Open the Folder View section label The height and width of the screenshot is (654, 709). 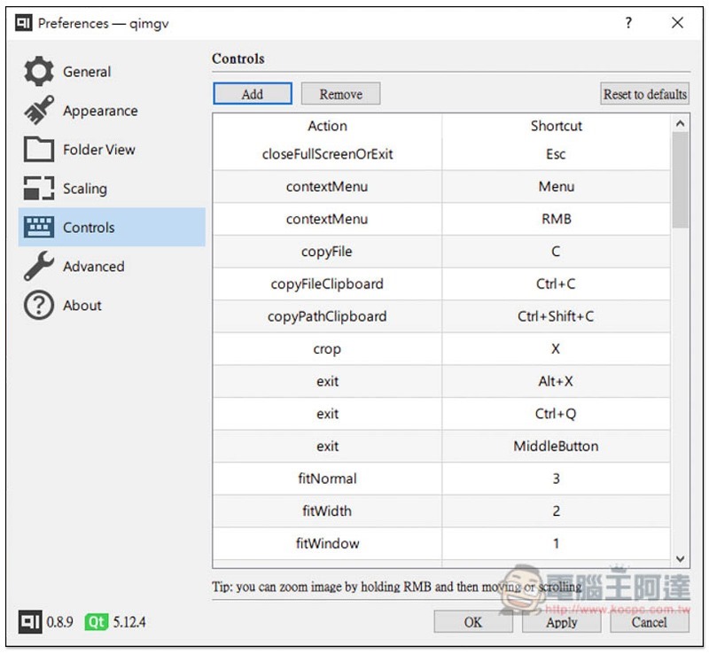tap(99, 150)
